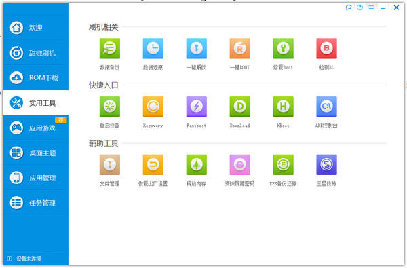Screen dimensions: 407x268
Task: Open the 修复Boot repair tool
Action: tap(283, 48)
